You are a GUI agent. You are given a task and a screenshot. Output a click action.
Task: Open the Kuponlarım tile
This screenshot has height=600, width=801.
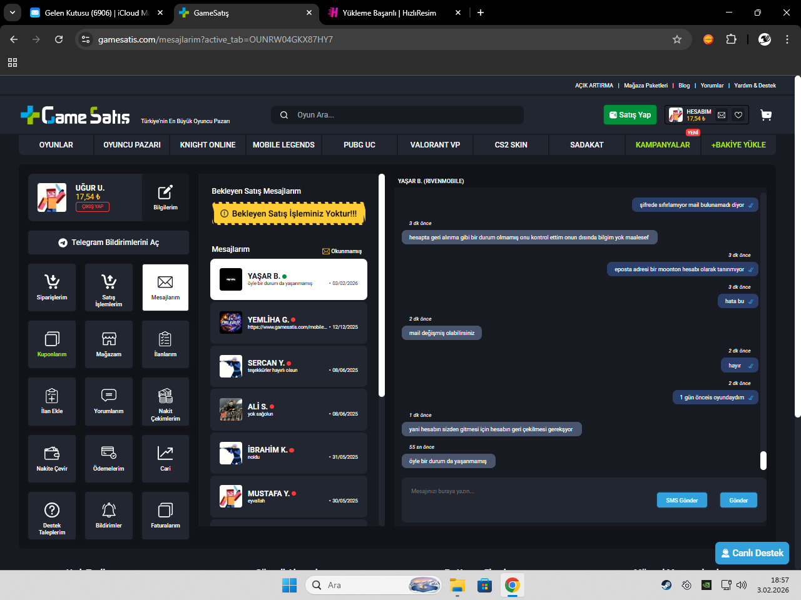click(x=52, y=344)
